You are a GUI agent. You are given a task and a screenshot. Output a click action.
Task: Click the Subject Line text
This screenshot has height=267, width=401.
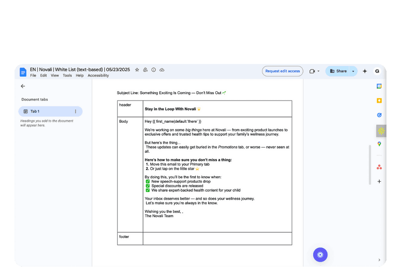(171, 93)
